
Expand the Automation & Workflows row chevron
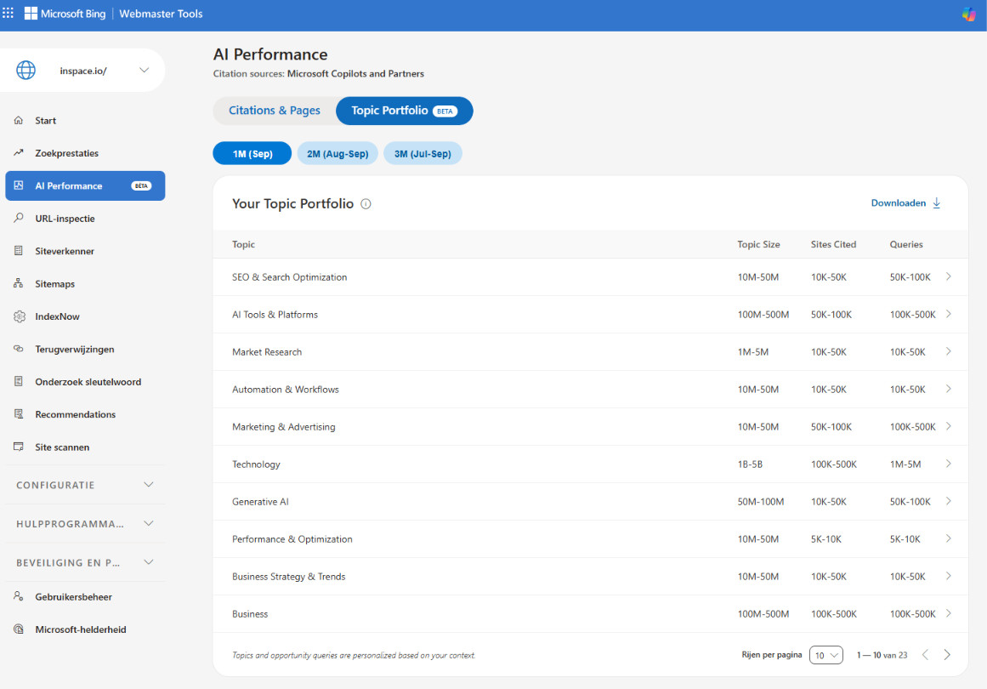coord(948,390)
